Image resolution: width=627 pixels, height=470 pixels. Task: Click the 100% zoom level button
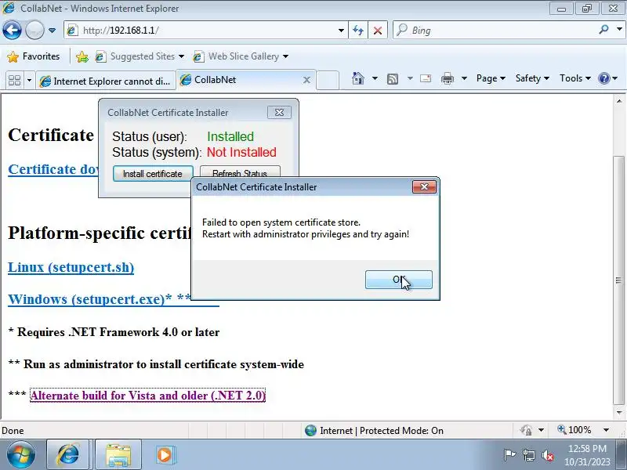click(574, 430)
